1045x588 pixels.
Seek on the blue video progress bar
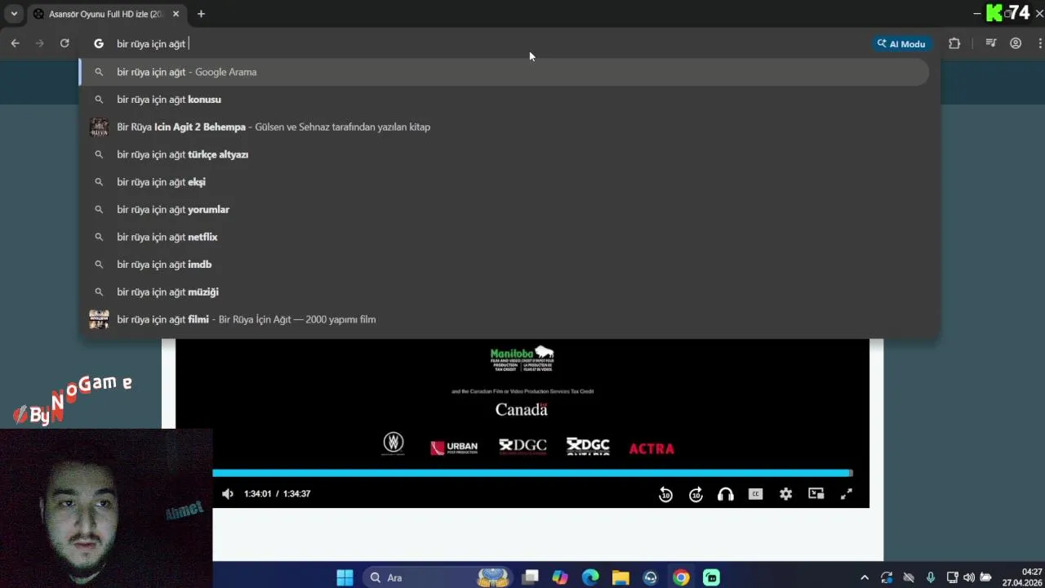532,473
